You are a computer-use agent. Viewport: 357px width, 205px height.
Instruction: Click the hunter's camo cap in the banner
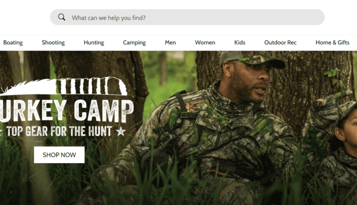[x=250, y=59]
